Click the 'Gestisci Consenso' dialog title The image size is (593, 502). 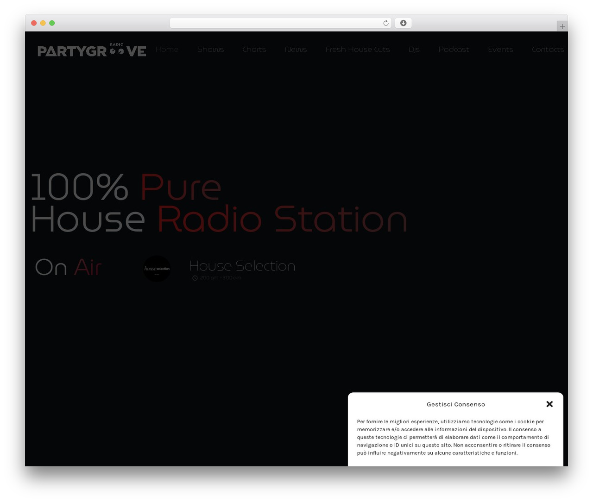point(456,404)
